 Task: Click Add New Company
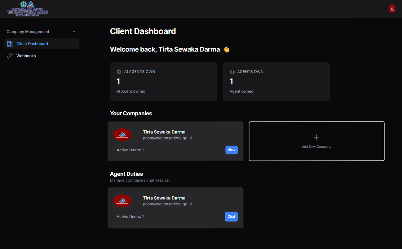click(316, 141)
